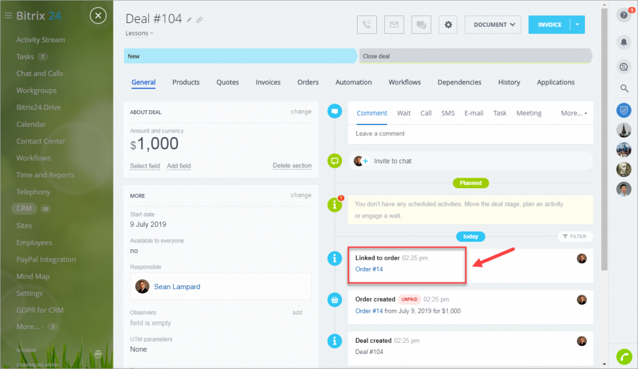Screen dimensions: 638x369
Task: Click the basket icon beside Order created
Action: coord(335,300)
